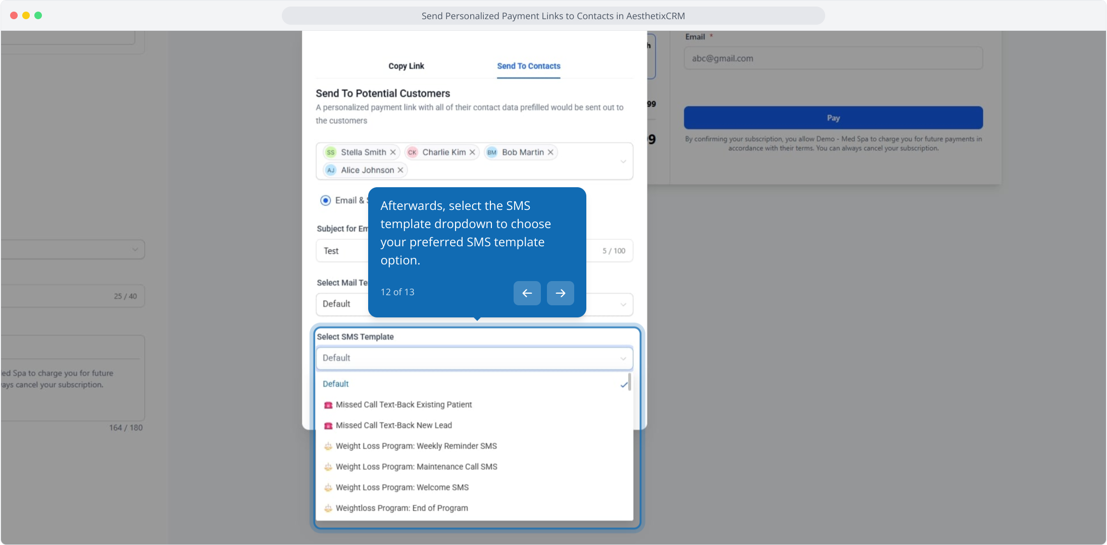Expand the Select Mail Template chevron
This screenshot has width=1107, height=545.
623,305
